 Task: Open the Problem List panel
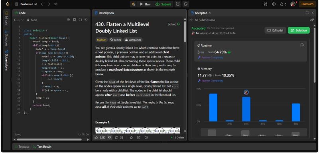click(x=26, y=4)
